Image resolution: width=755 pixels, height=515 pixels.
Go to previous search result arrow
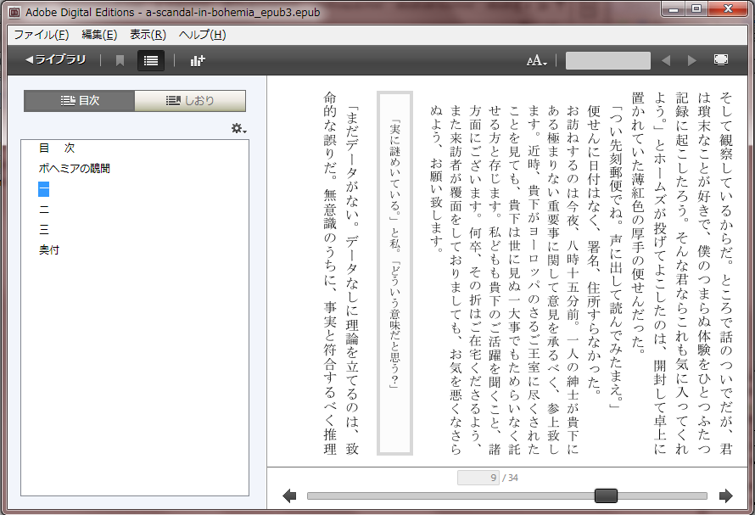[x=666, y=60]
